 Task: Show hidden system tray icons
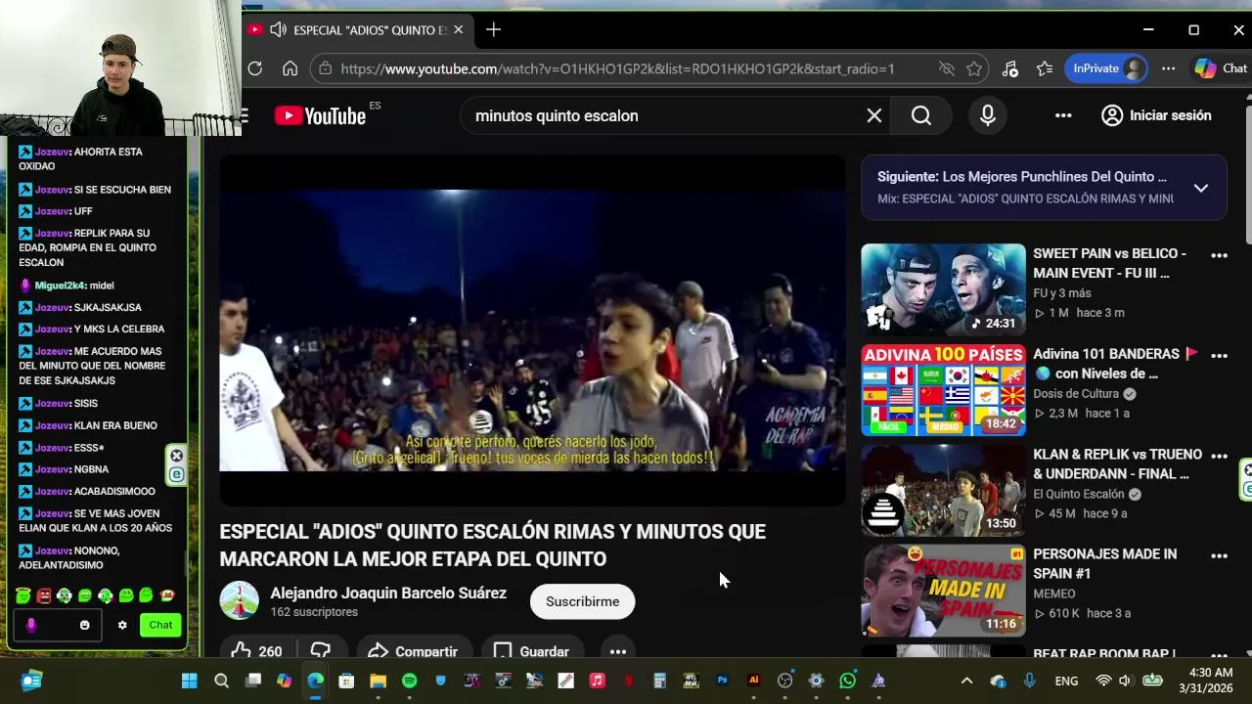pos(966,681)
